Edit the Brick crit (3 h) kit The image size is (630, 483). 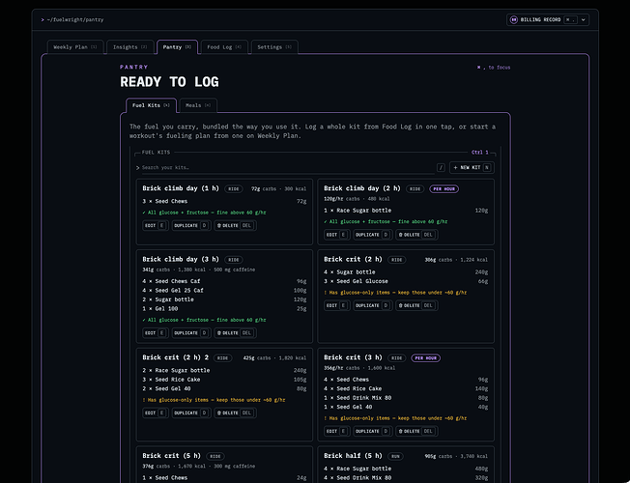336,431
